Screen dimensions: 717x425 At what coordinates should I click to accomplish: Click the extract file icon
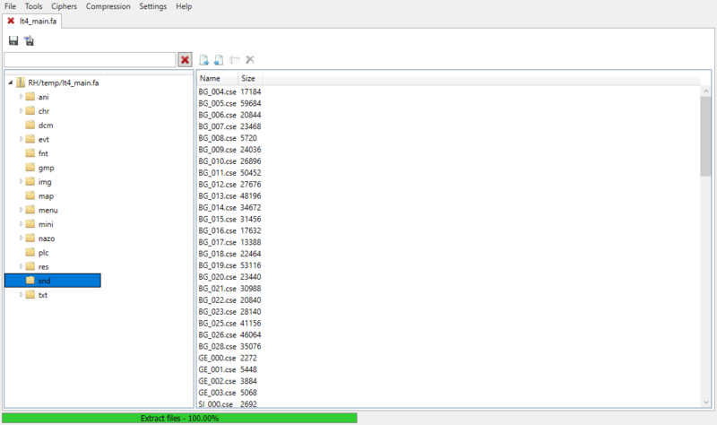tap(204, 59)
